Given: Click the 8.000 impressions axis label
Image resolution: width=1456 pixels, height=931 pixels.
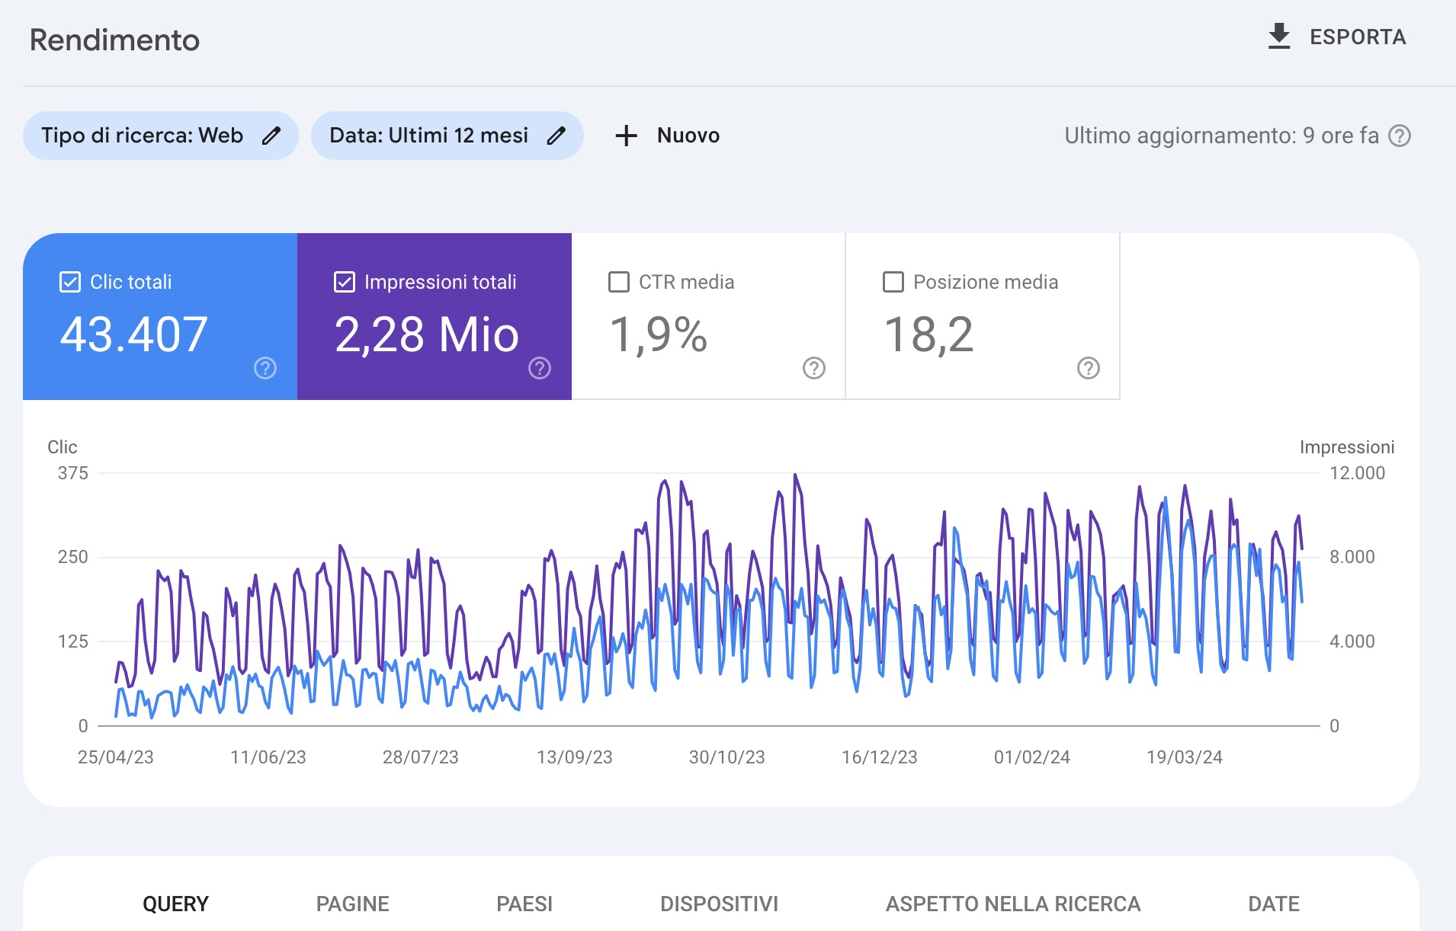Looking at the screenshot, I should 1352,557.
